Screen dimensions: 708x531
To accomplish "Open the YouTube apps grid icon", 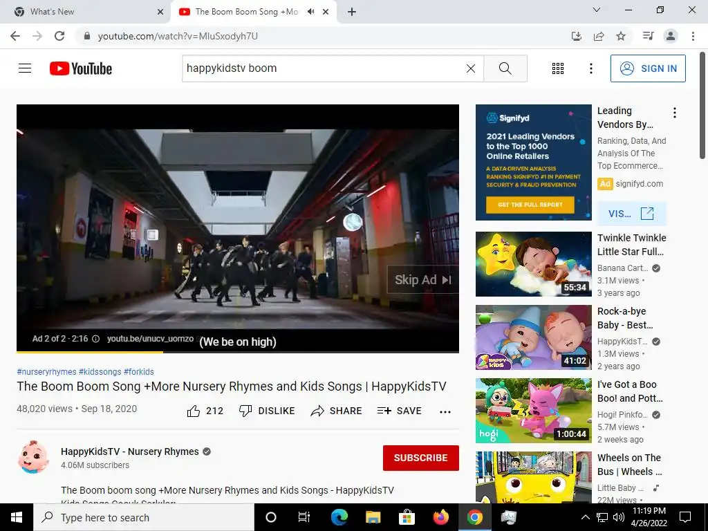I will click(x=558, y=68).
